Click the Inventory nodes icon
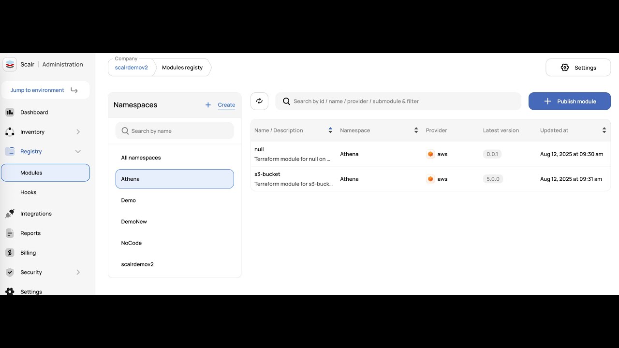 (10, 132)
